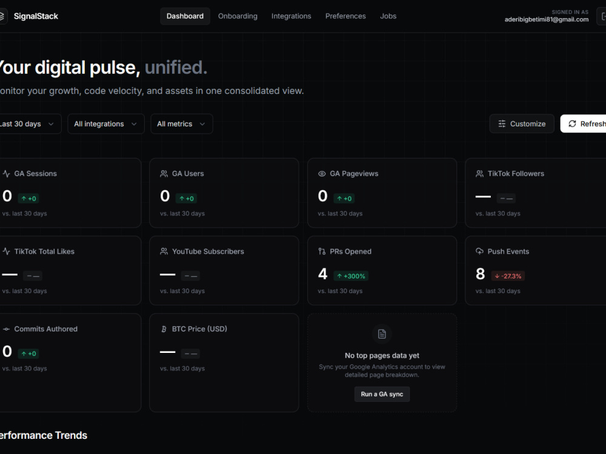The image size is (606, 454).
Task: Click the document icon above No top pages
Action: point(382,334)
